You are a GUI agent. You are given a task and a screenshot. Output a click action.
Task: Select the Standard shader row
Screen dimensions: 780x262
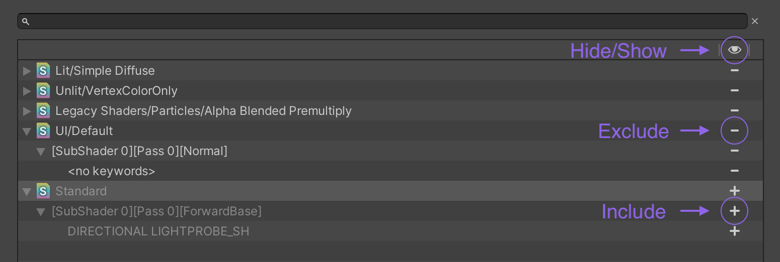(x=391, y=191)
